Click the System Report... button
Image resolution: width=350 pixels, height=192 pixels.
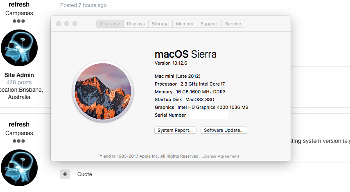[x=175, y=130]
